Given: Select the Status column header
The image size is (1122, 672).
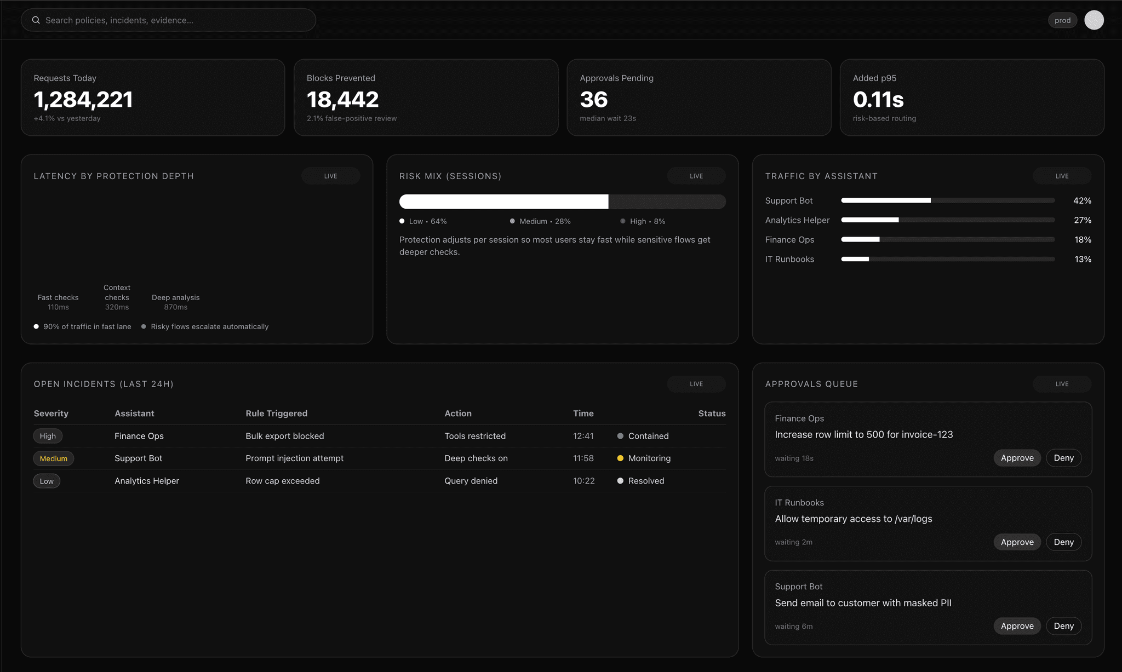Looking at the screenshot, I should pyautogui.click(x=712, y=413).
